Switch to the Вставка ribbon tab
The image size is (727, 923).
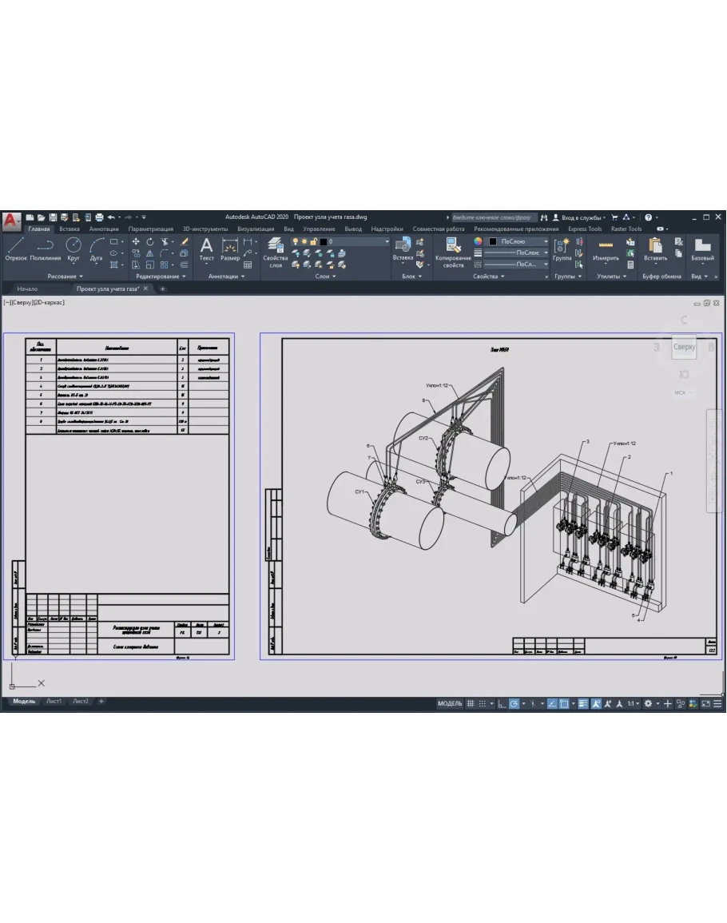[70, 229]
